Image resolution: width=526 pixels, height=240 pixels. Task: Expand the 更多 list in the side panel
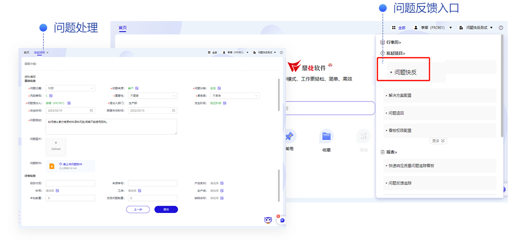438,141
